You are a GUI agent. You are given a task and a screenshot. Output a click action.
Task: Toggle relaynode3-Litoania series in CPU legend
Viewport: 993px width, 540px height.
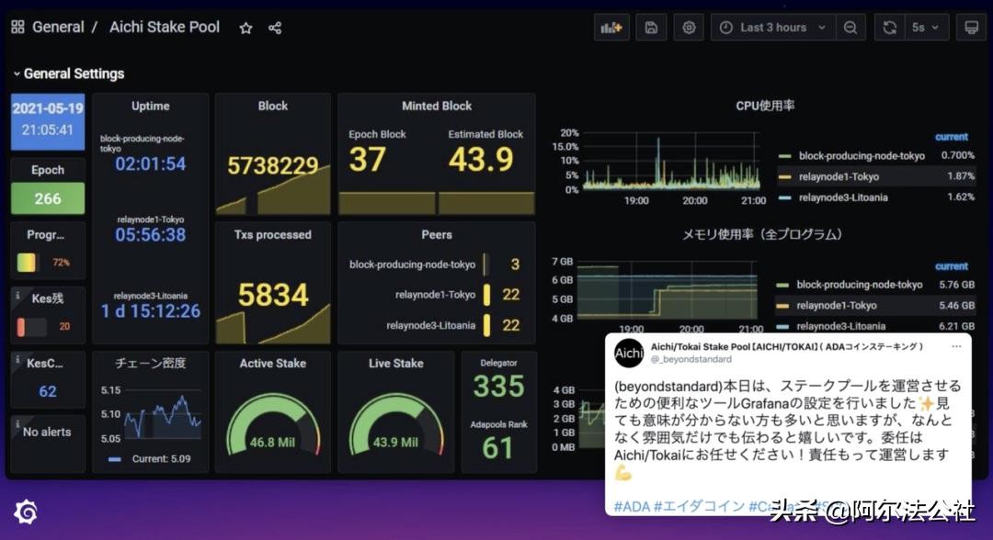(843, 197)
